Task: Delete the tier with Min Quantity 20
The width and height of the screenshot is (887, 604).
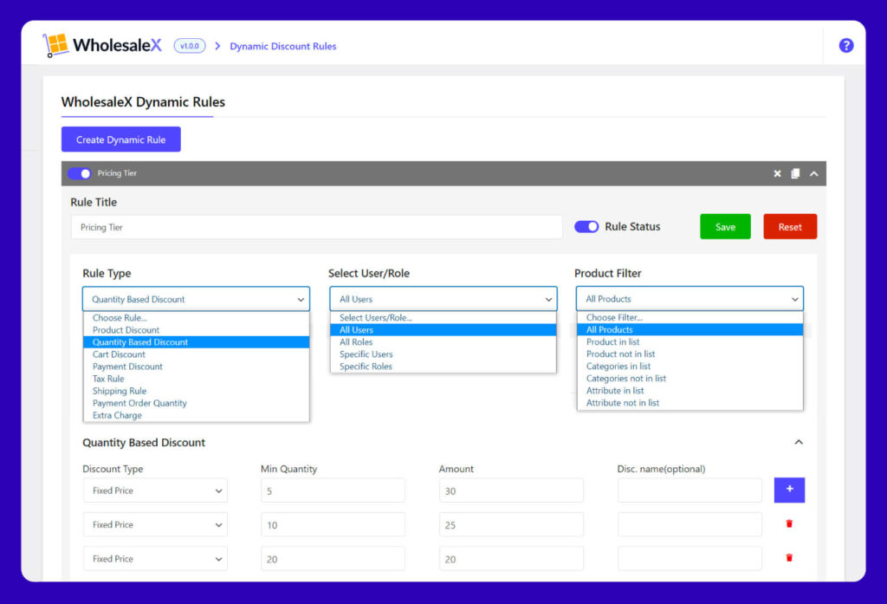Action: point(789,558)
